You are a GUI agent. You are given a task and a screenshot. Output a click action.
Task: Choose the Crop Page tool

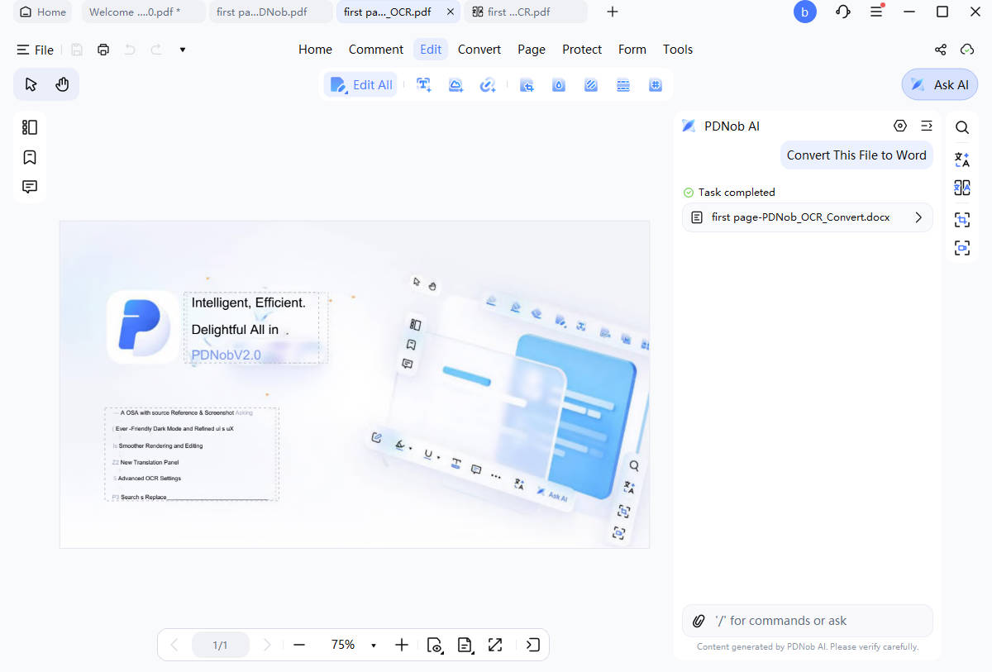(x=527, y=84)
